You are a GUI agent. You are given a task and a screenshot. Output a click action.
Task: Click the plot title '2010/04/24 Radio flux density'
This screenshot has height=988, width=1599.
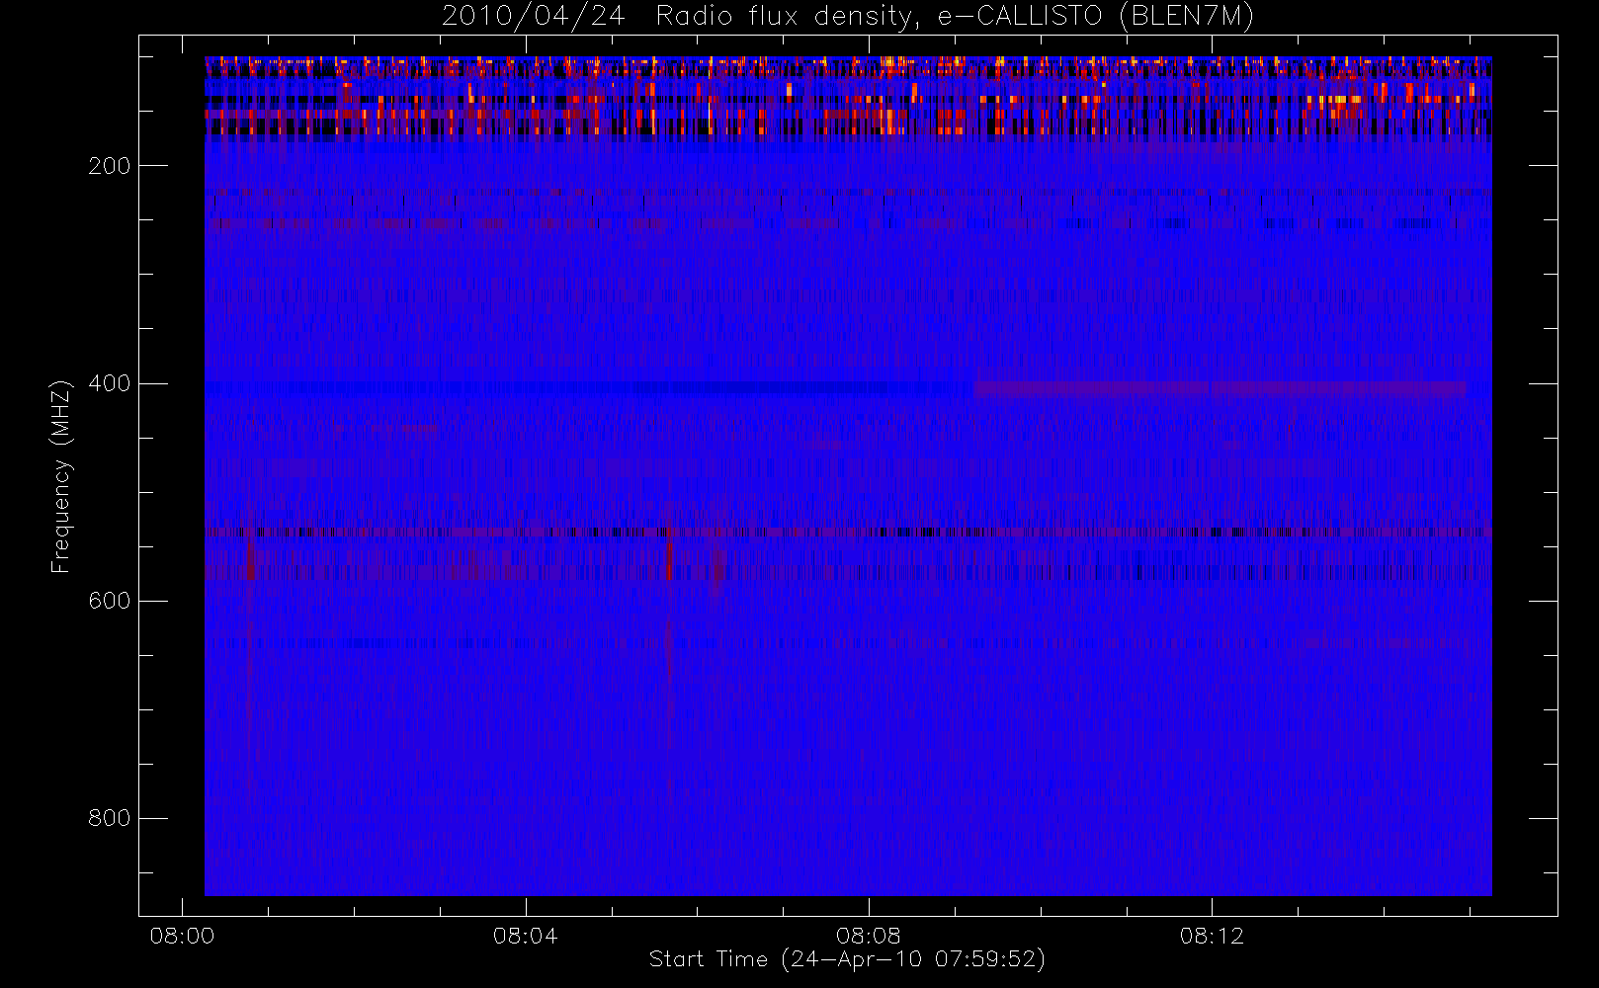click(x=848, y=17)
